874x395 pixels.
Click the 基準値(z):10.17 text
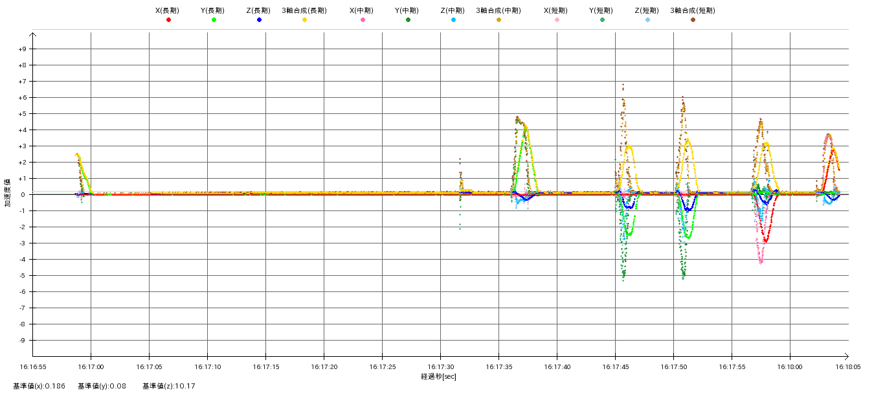(168, 387)
